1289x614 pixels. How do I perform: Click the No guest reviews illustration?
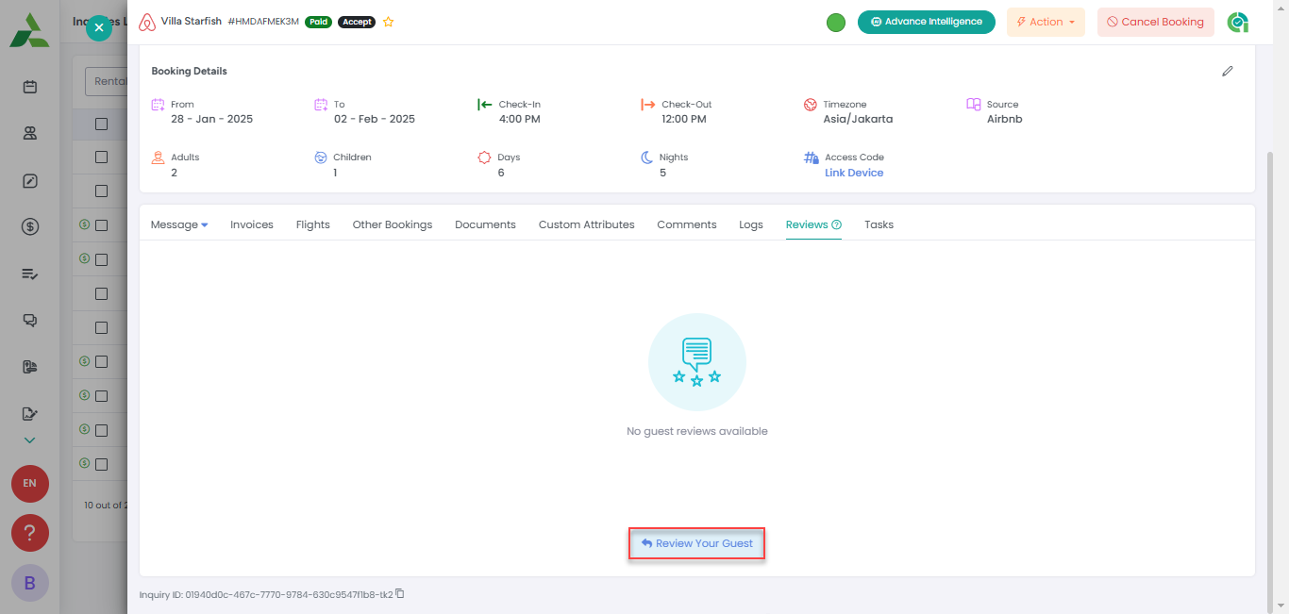[697, 363]
